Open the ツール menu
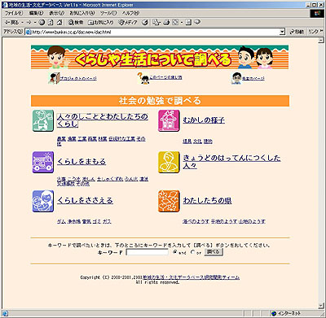This screenshot has height=318, width=326. [108, 13]
